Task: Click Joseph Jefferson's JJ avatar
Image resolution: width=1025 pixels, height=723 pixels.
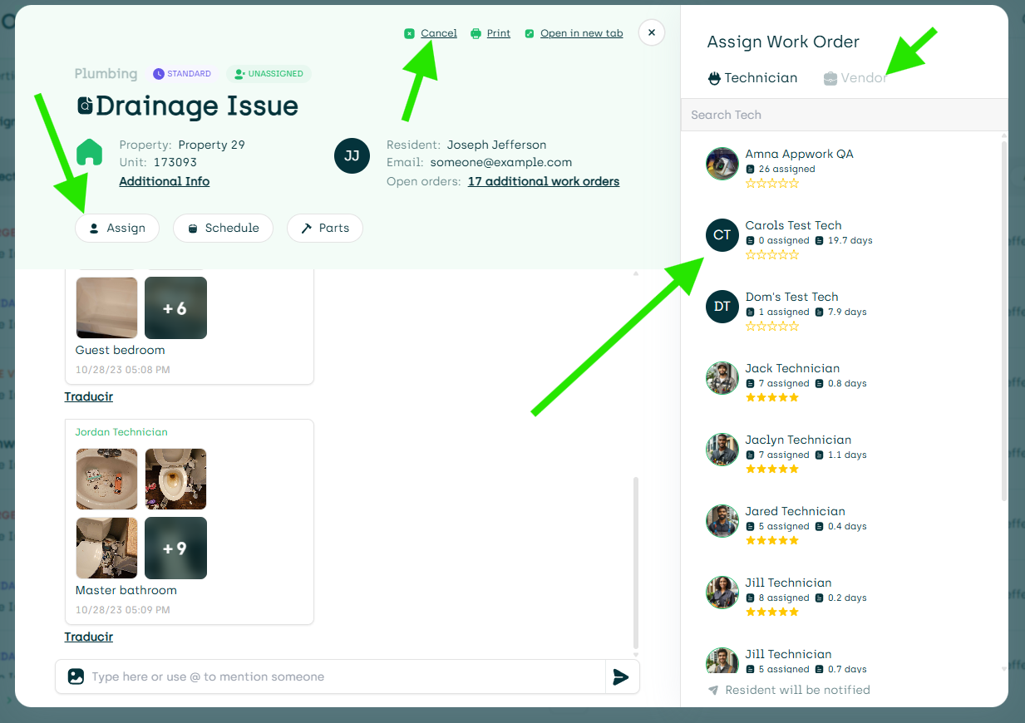Action: point(352,155)
